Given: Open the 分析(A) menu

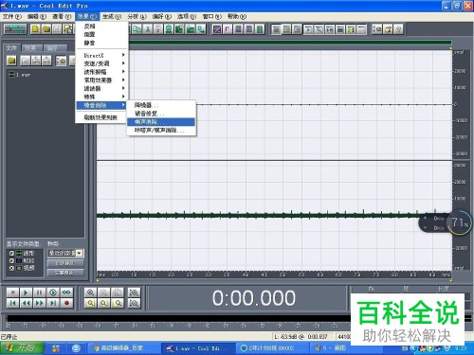Looking at the screenshot, I should click(137, 16).
